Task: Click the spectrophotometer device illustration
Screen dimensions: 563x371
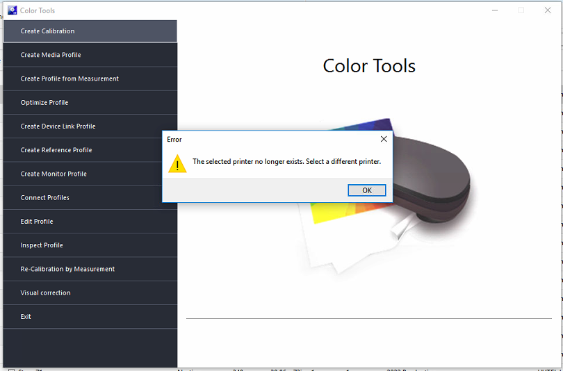Action: (431, 179)
